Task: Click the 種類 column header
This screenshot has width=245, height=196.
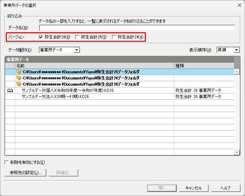Action: 204,65
